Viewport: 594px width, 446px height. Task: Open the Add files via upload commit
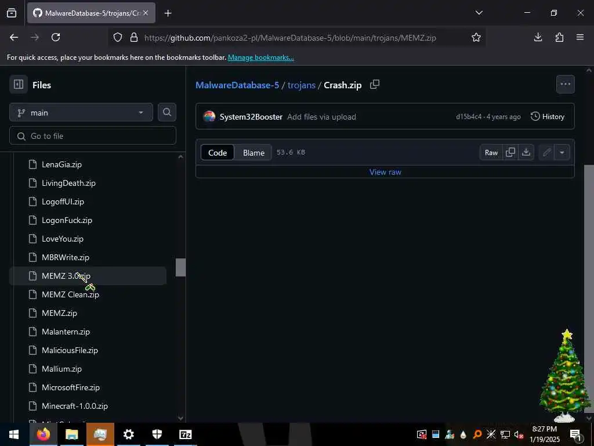[321, 117]
